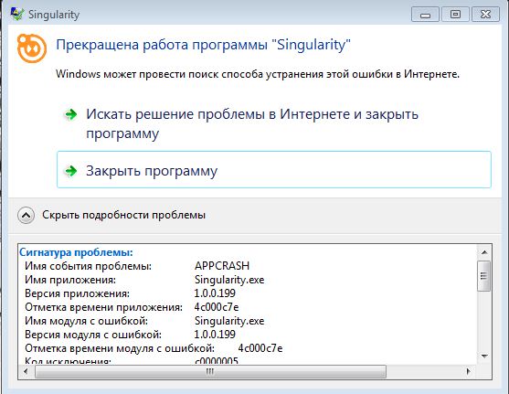Click the 'Отметка времени модуля с ошибкой:' label
Image resolution: width=509 pixels, height=394 pixels.
coord(120,348)
